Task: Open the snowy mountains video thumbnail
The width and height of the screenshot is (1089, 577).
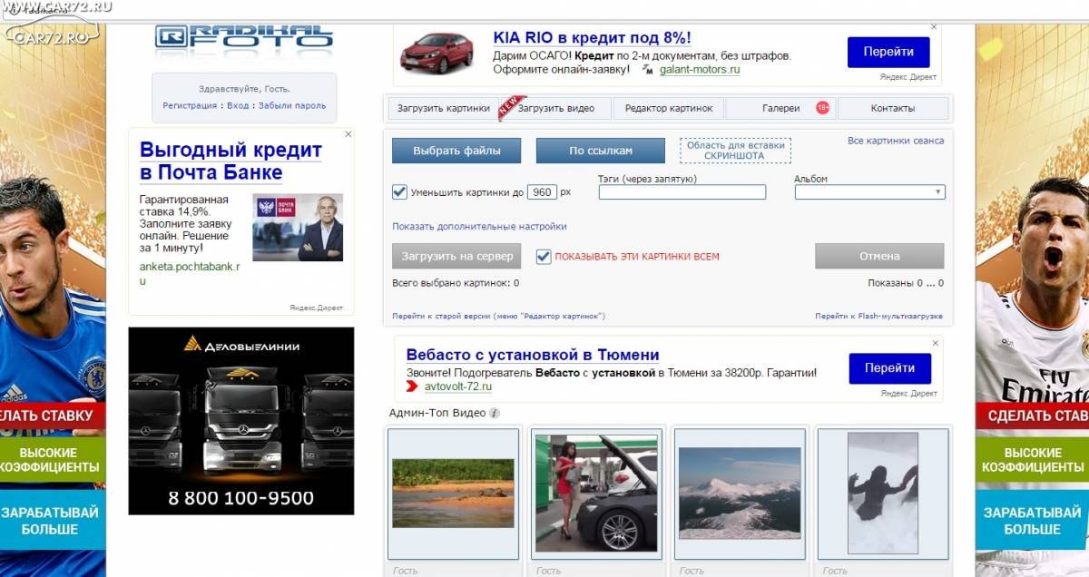Action: coord(740,494)
